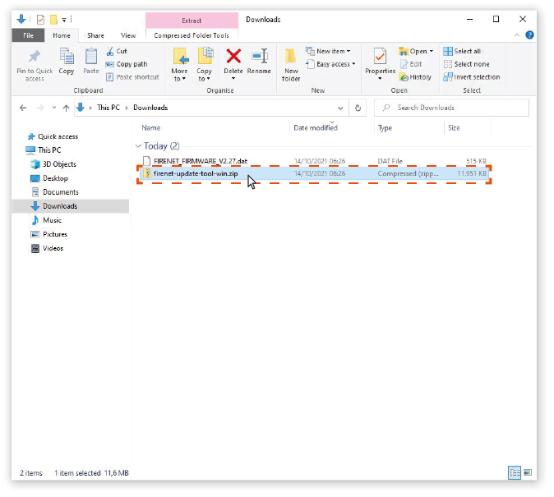Viewport: 554px width, 497px height.
Task: Expand the Delete options arrow
Action: 233,78
